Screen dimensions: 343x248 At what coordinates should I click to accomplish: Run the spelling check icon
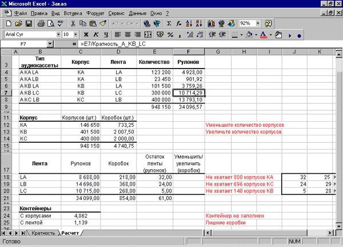(x=61, y=23)
